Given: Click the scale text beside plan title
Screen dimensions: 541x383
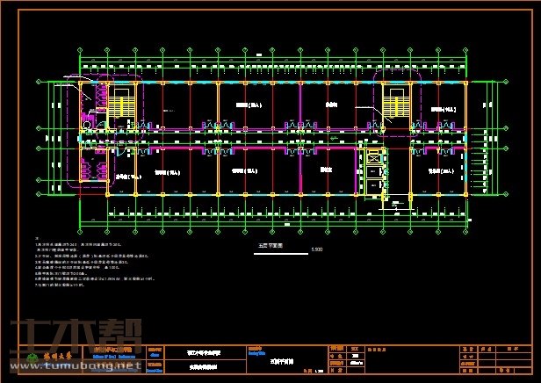Looking at the screenshot, I should coord(316,251).
